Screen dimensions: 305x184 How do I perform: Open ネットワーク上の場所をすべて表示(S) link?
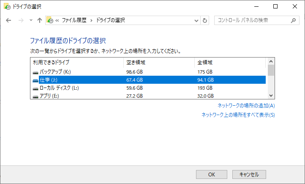(238, 115)
